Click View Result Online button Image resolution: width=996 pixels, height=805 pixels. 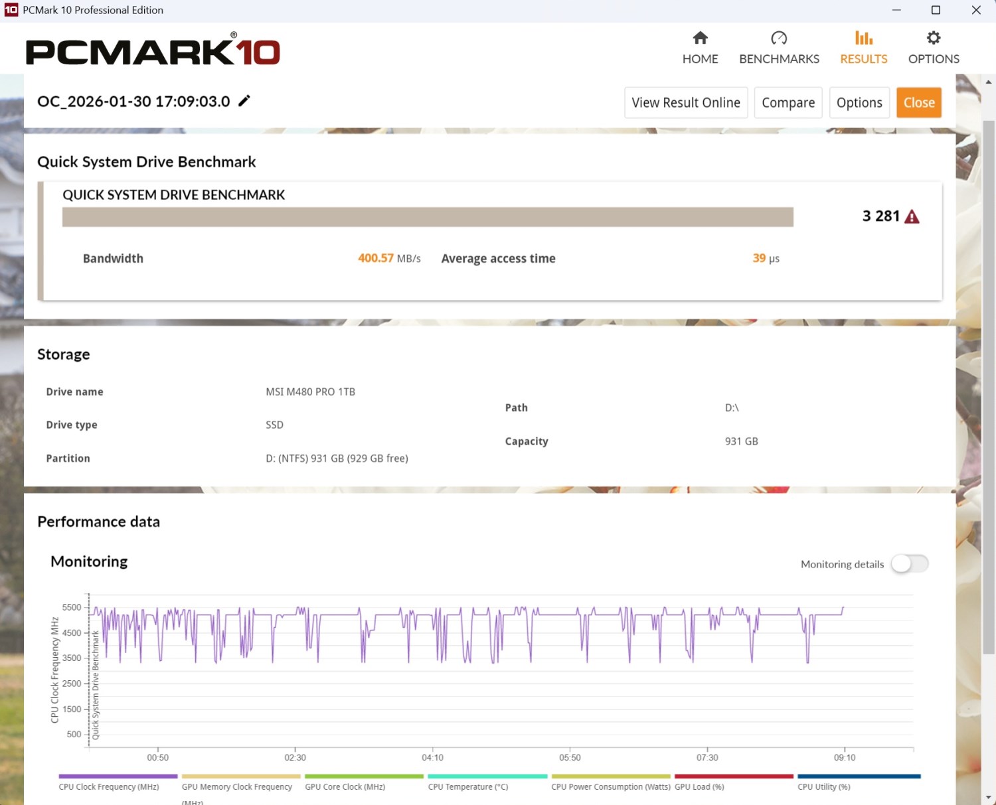pos(686,103)
